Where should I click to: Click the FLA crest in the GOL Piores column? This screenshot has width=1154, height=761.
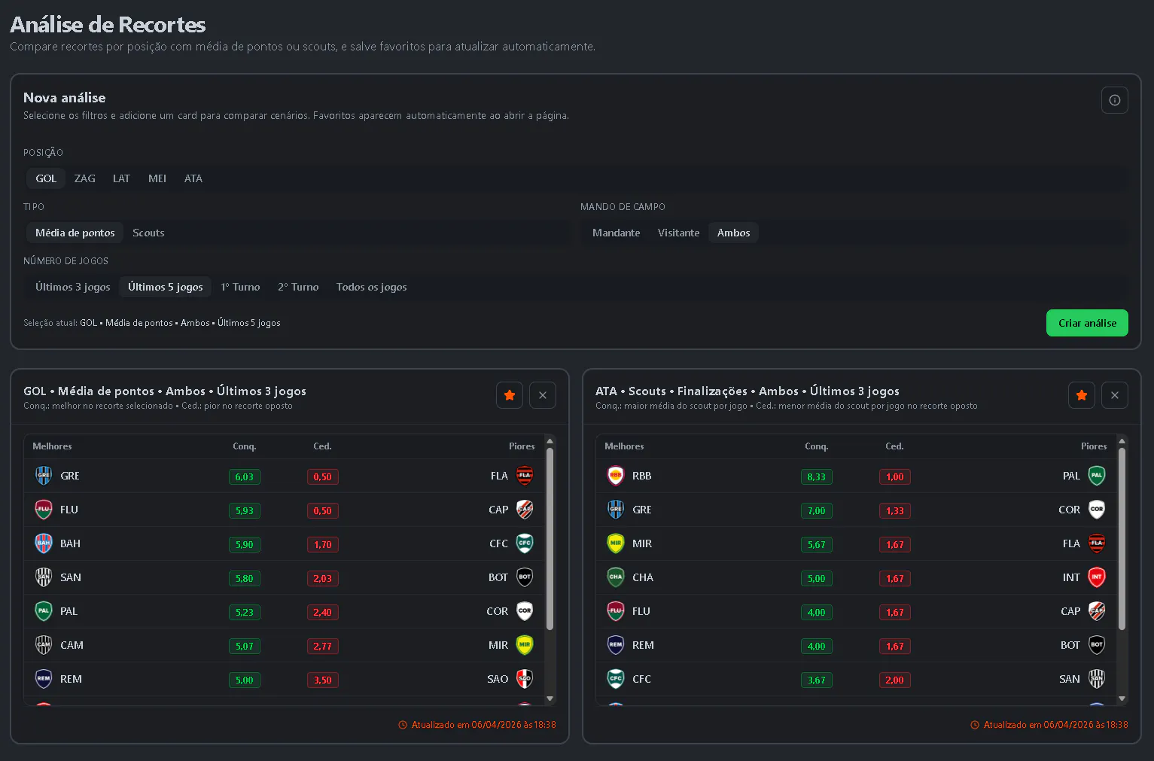click(x=525, y=476)
